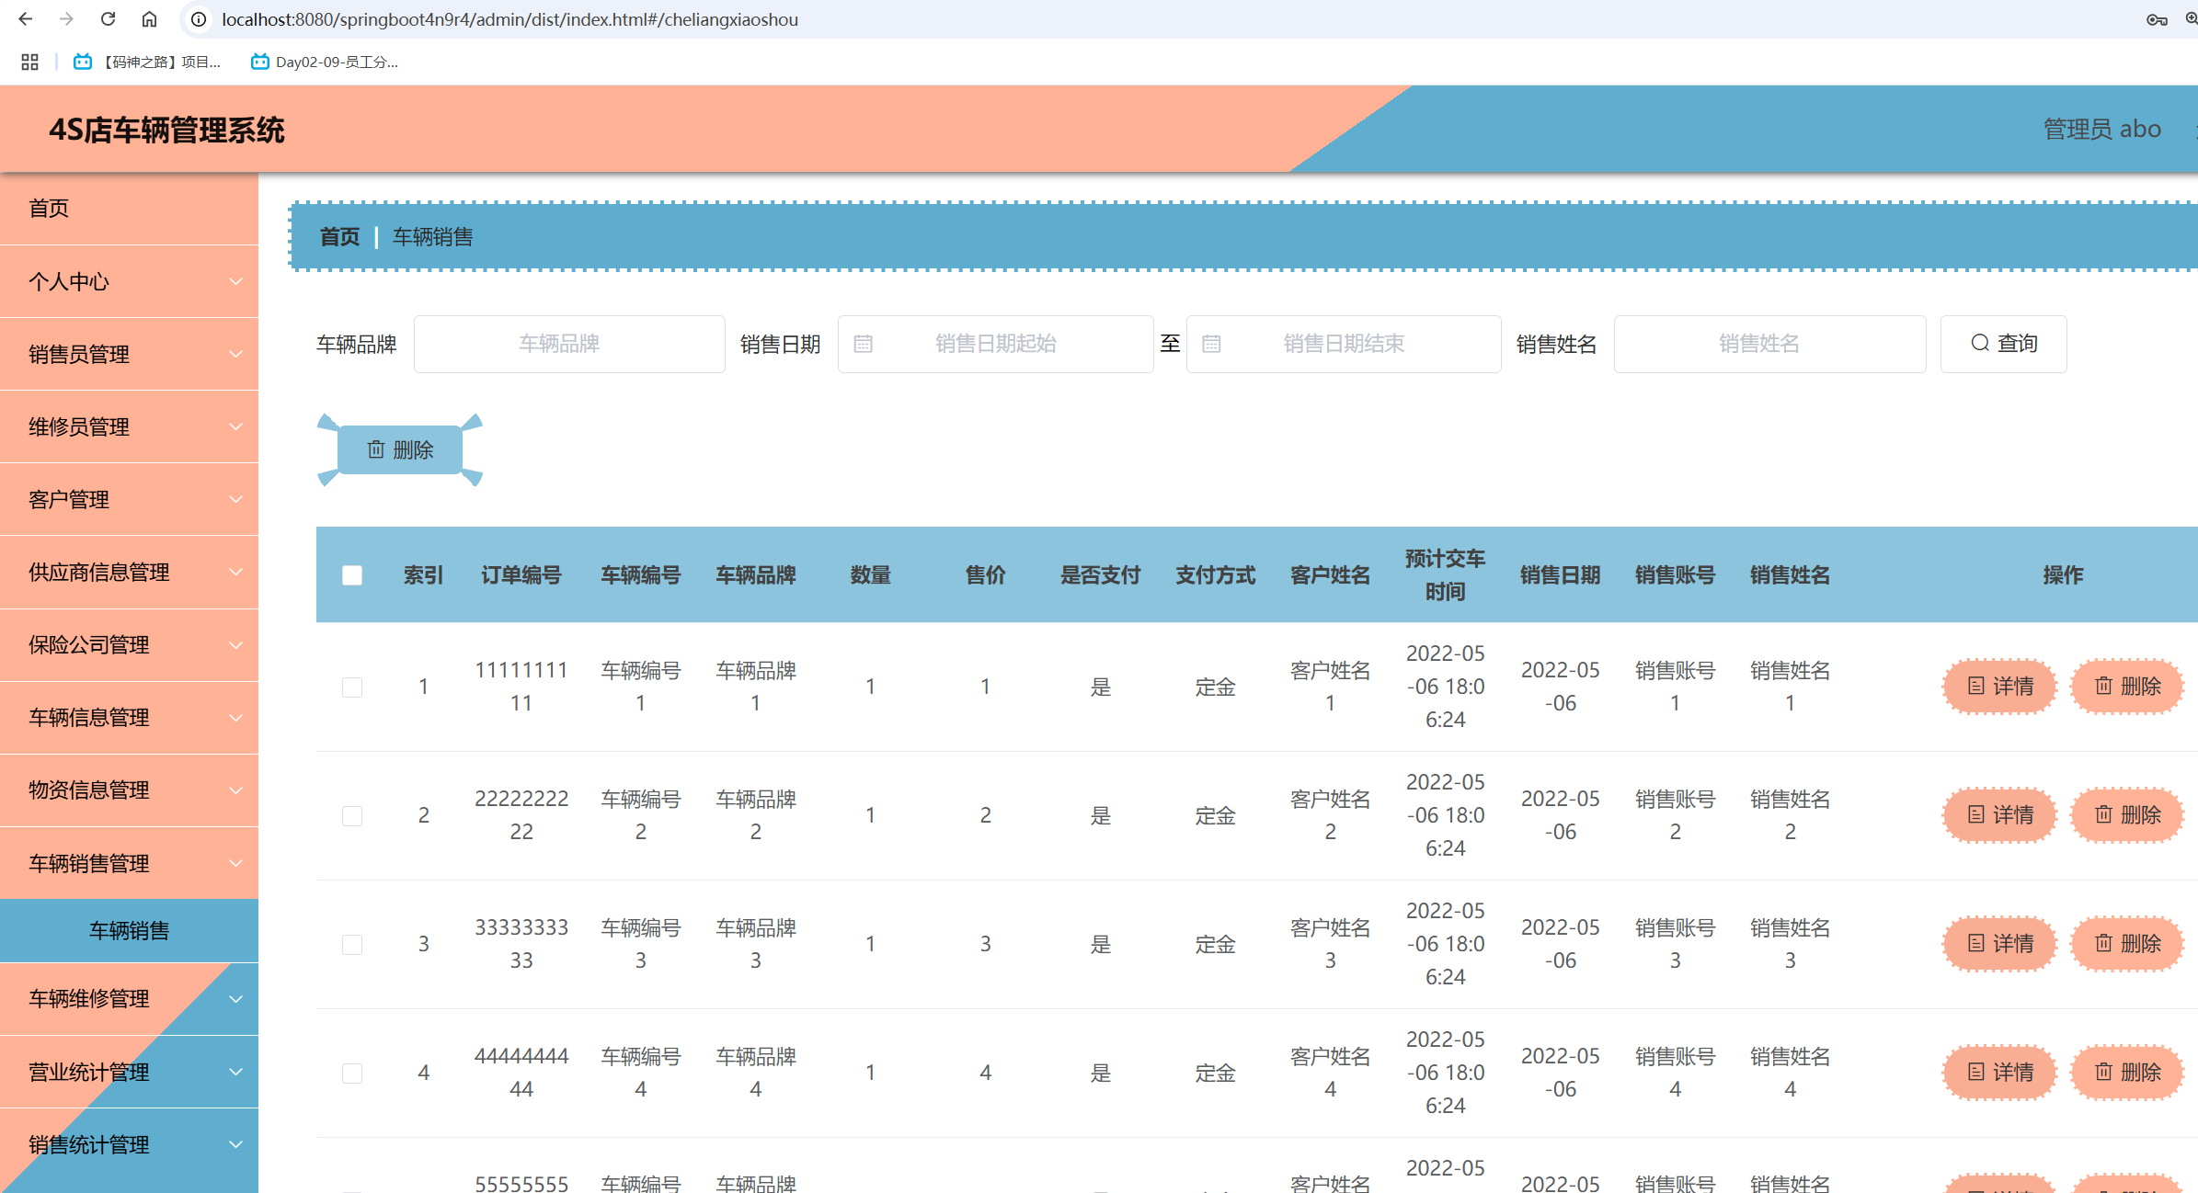Image resolution: width=2198 pixels, height=1193 pixels.
Task: Expand the 个人中心 menu
Action: (129, 281)
